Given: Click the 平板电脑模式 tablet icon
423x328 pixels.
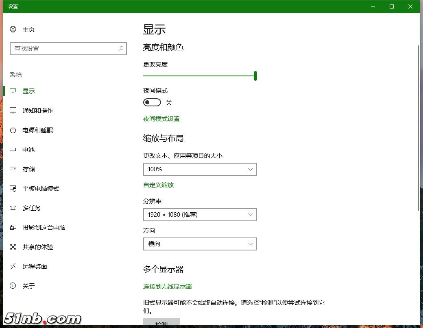Looking at the screenshot, I should (x=13, y=188).
